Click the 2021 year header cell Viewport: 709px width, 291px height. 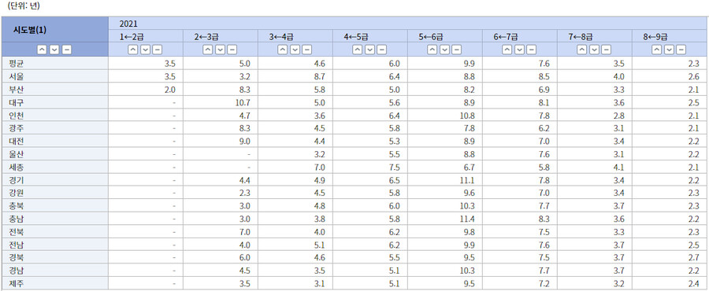coord(408,24)
